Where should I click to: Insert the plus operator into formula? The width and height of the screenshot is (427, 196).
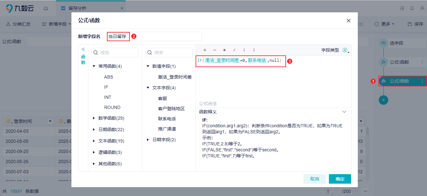(x=205, y=50)
